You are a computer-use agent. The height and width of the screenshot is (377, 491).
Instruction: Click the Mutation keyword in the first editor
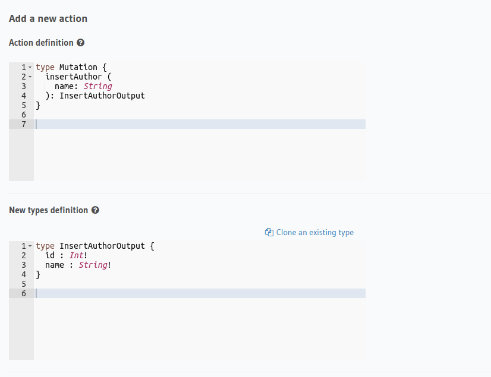(x=78, y=67)
